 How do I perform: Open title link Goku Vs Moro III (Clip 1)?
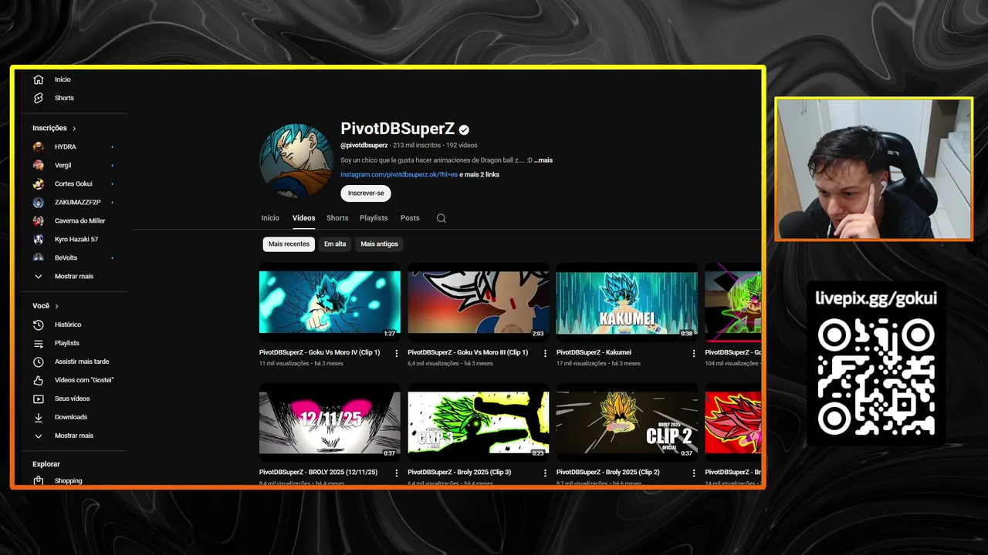(468, 352)
